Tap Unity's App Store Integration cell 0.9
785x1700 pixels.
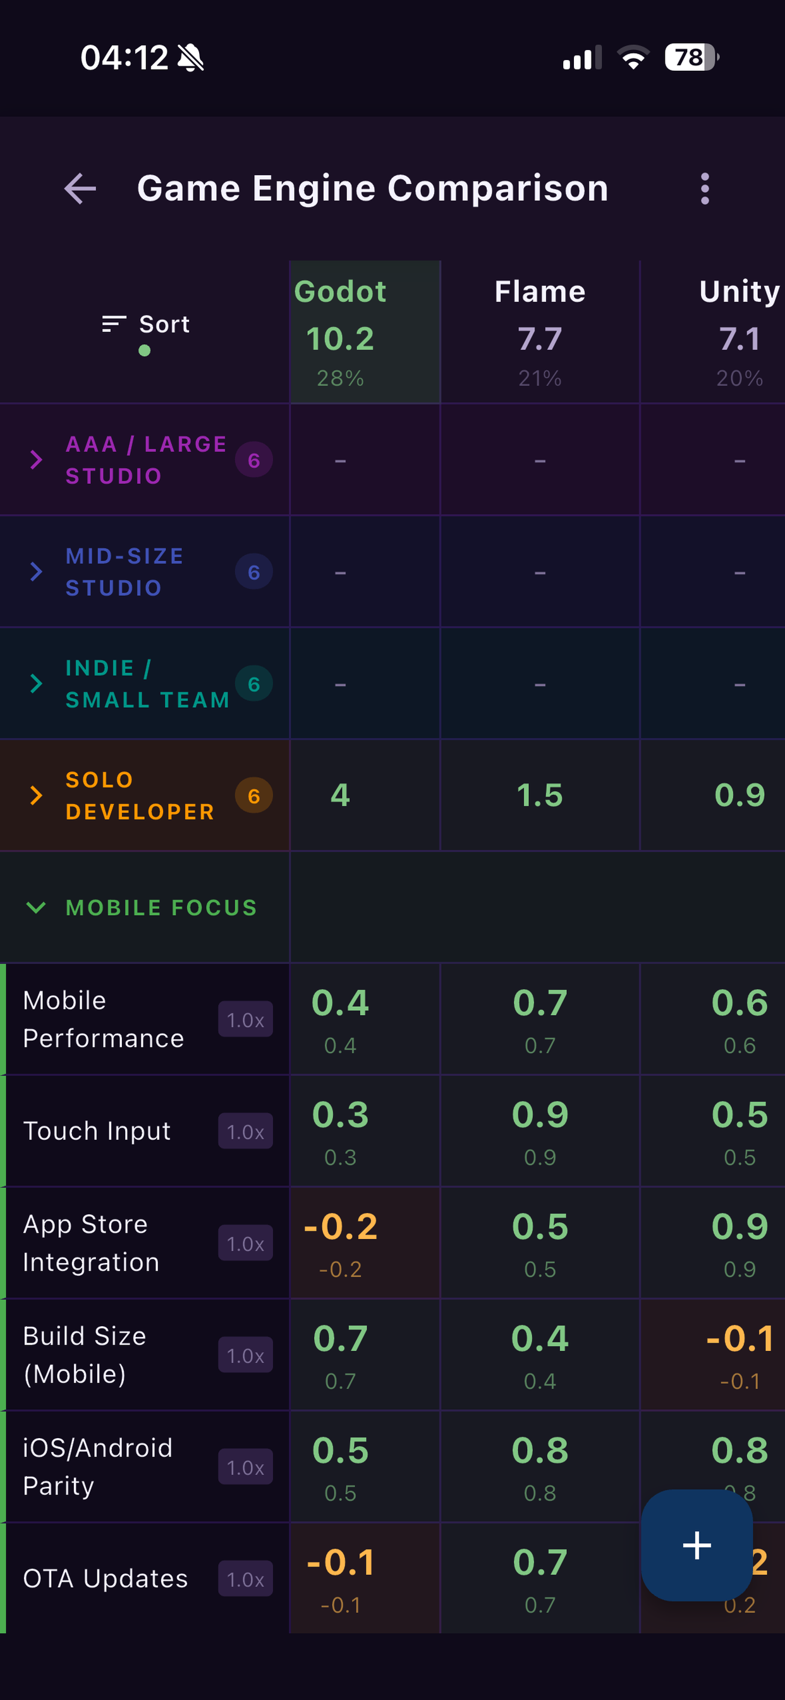[x=713, y=1243]
